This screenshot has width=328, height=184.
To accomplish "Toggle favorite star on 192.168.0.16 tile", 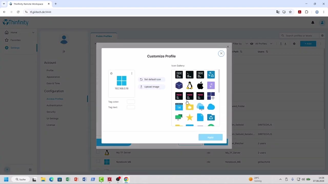I will [x=111, y=73].
